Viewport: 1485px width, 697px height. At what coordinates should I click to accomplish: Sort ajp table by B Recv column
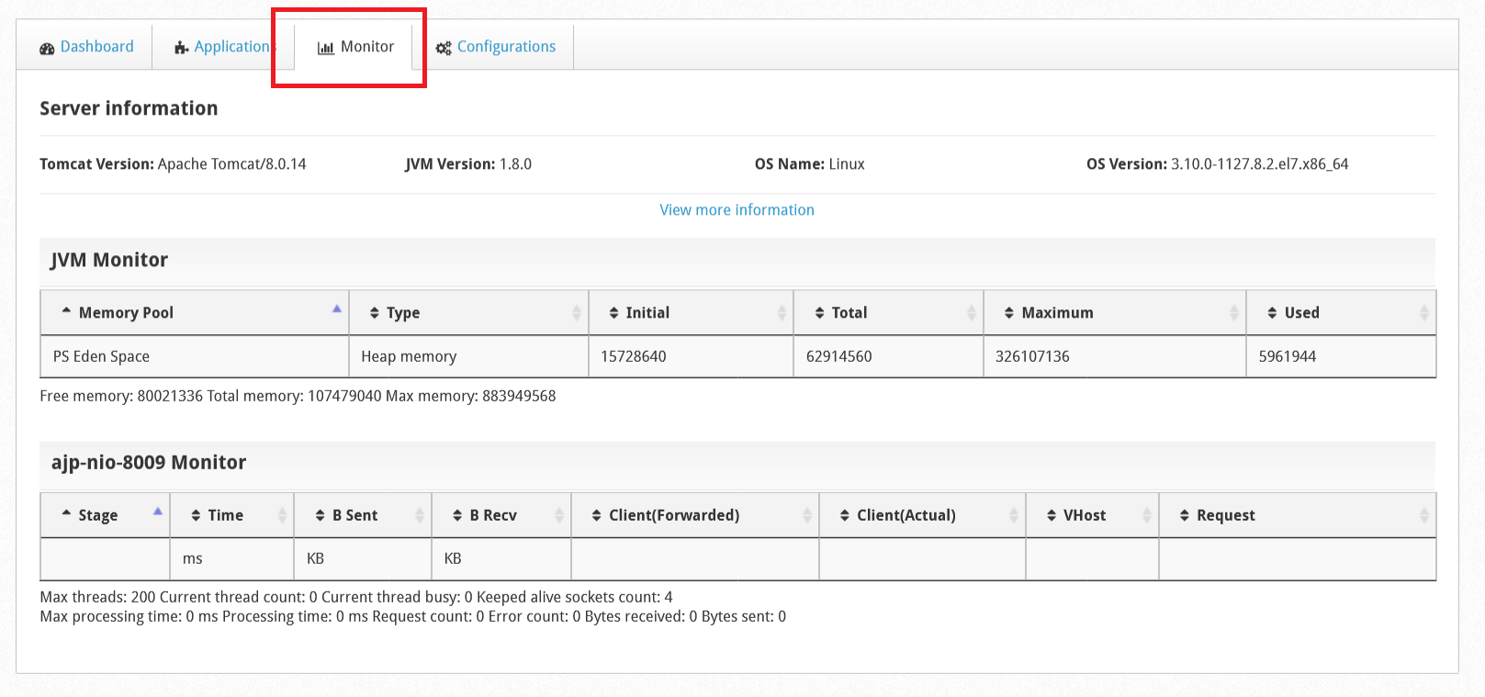click(x=501, y=515)
